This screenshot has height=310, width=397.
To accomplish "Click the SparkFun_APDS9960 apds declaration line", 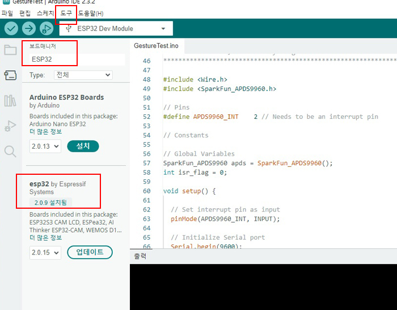I will pyautogui.click(x=248, y=163).
